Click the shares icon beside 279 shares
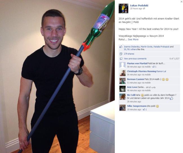The height and width of the screenshot is (153, 183). coord(121,54)
